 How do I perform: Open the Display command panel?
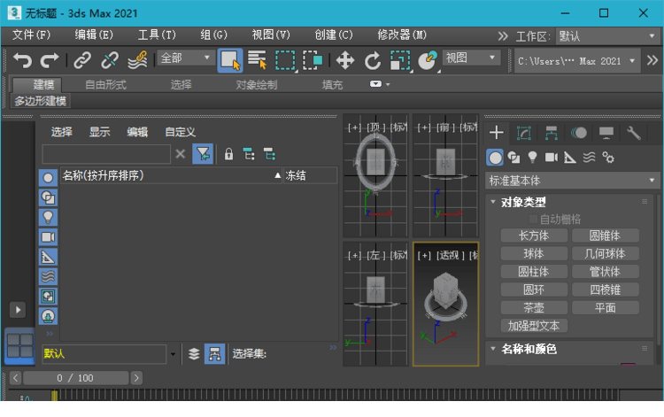(606, 133)
